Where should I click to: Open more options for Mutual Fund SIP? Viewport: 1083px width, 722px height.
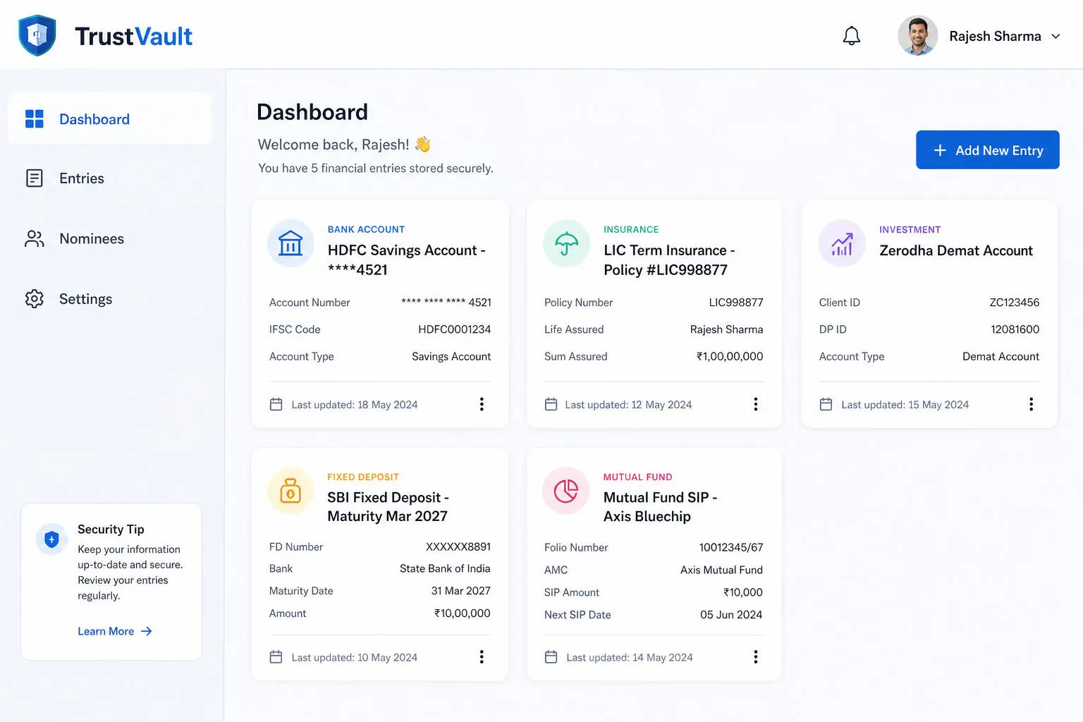tap(756, 657)
